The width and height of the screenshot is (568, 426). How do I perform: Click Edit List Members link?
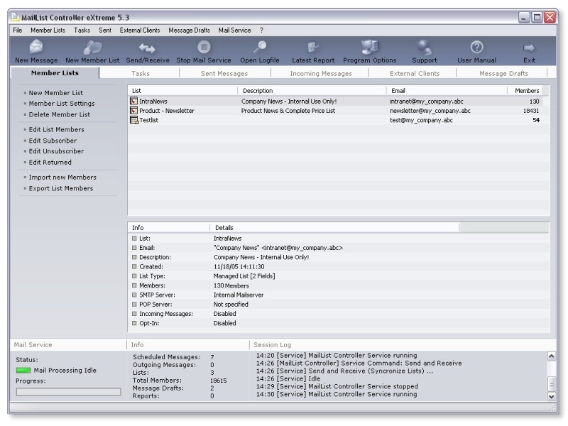pos(57,129)
